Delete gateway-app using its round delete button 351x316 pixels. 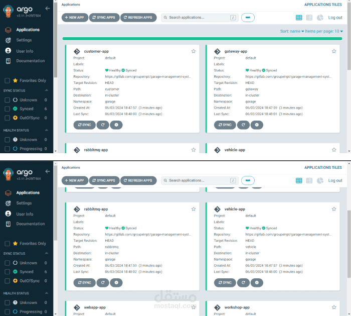click(x=257, y=125)
